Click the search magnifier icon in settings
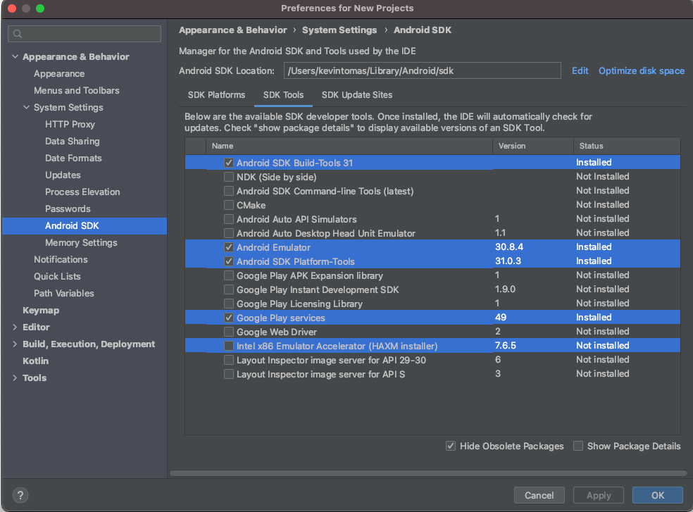The height and width of the screenshot is (512, 693). click(x=18, y=34)
